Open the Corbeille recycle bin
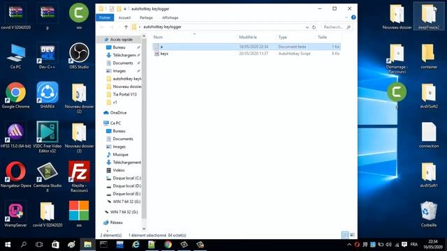The width and height of the screenshot is (447, 251). 429,214
